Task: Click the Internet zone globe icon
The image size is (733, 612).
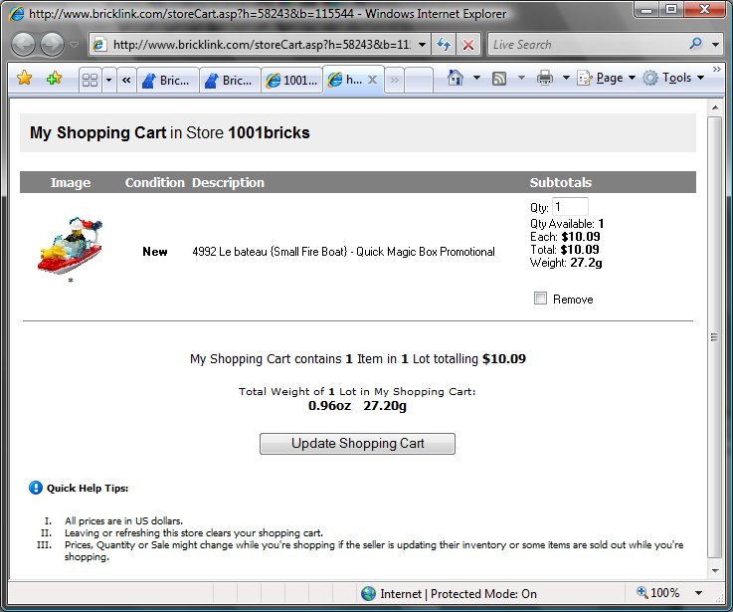Action: [x=368, y=593]
